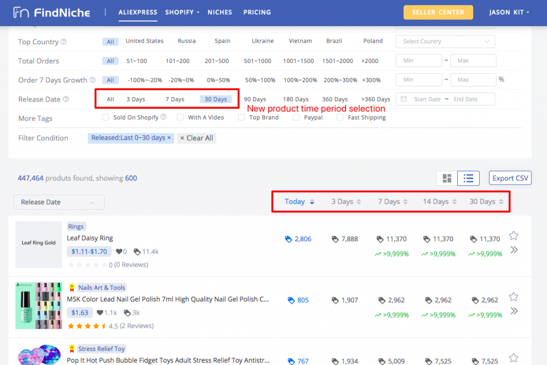547x365 pixels.
Task: Expand details for Leaf Daisy Ring row
Action: pos(514,250)
